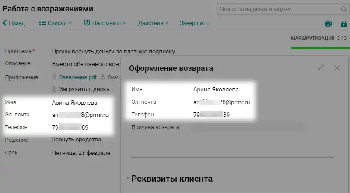Screen dimensions: 350x193
Task: Print the task with the printer icon
Action: (x=328, y=24)
